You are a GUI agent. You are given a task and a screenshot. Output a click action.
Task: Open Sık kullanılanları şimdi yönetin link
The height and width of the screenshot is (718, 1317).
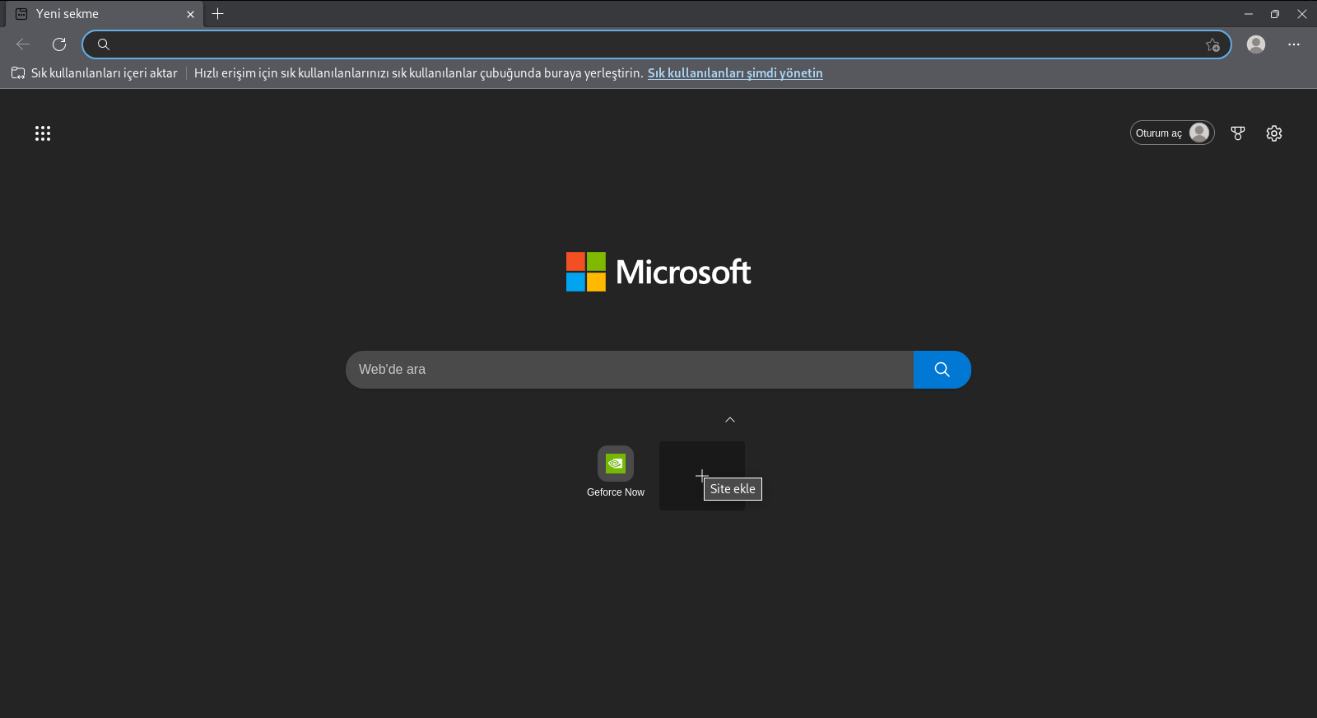(735, 73)
